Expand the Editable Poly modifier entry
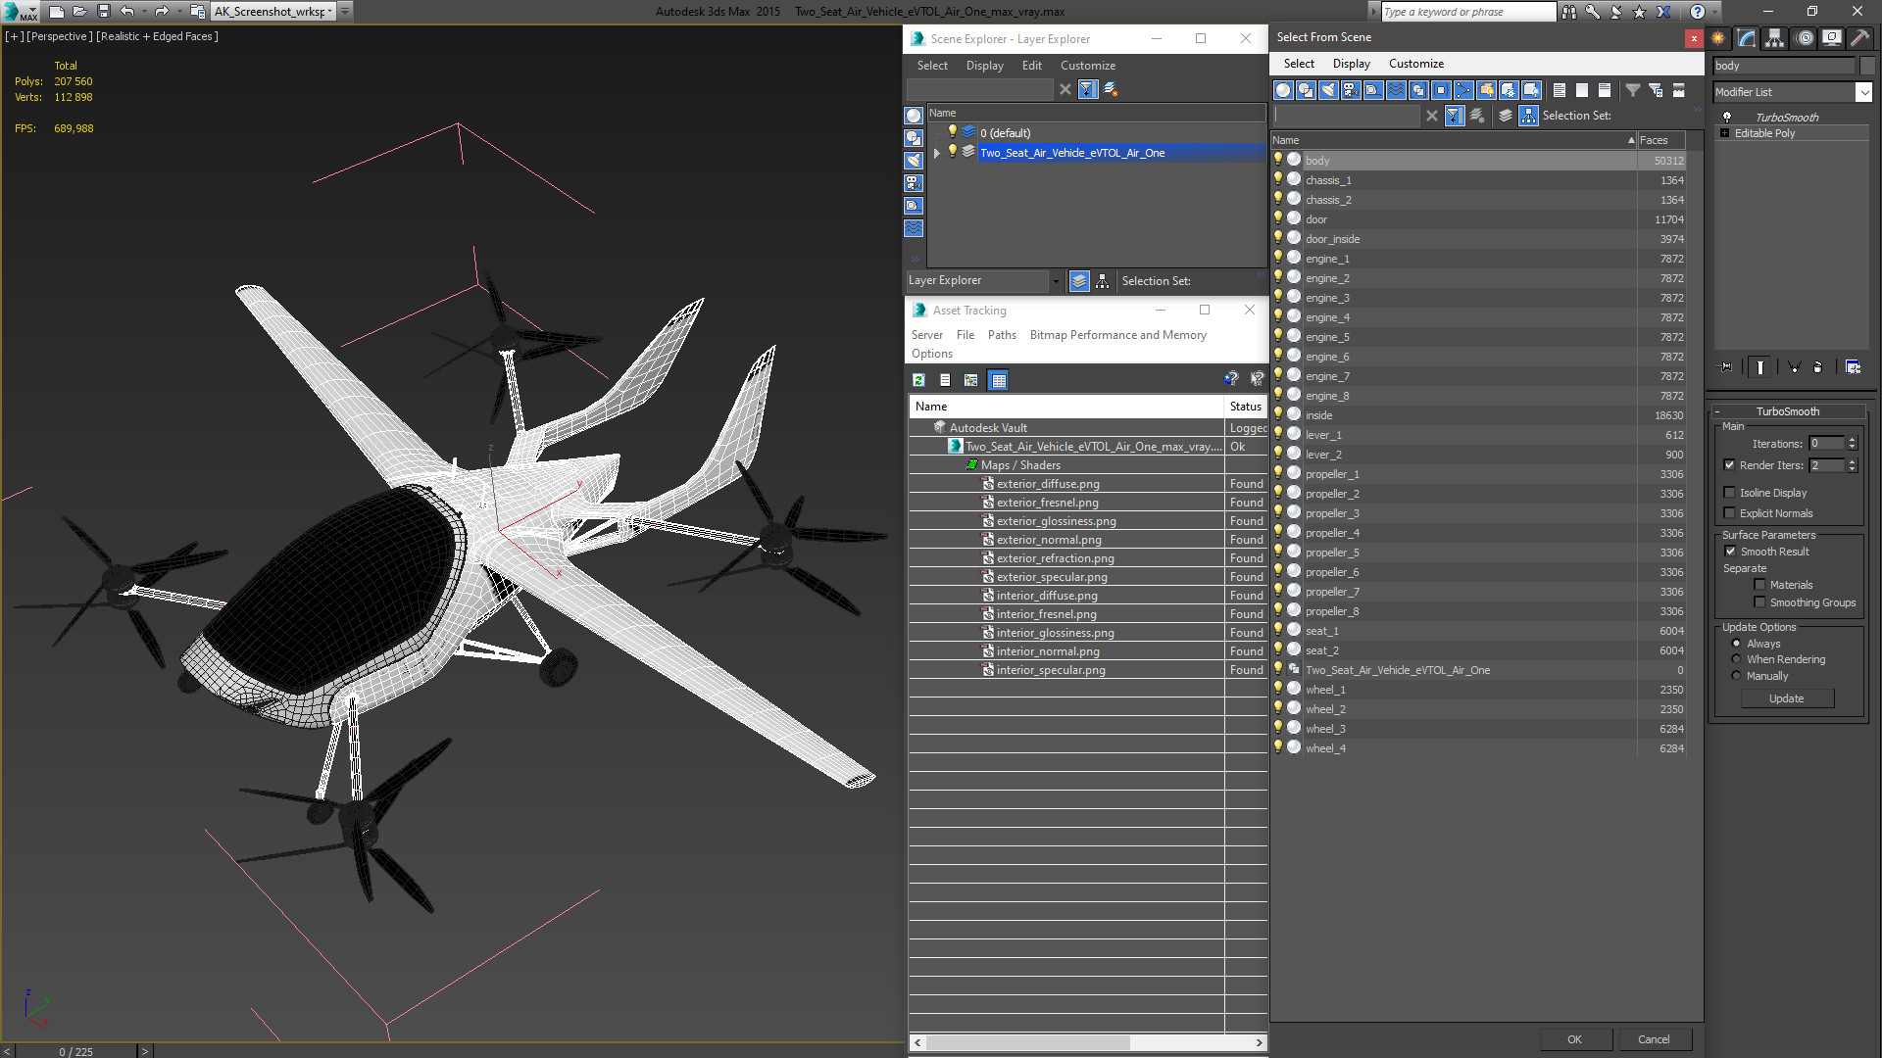Viewport: 1882px width, 1058px height. [x=1724, y=133]
